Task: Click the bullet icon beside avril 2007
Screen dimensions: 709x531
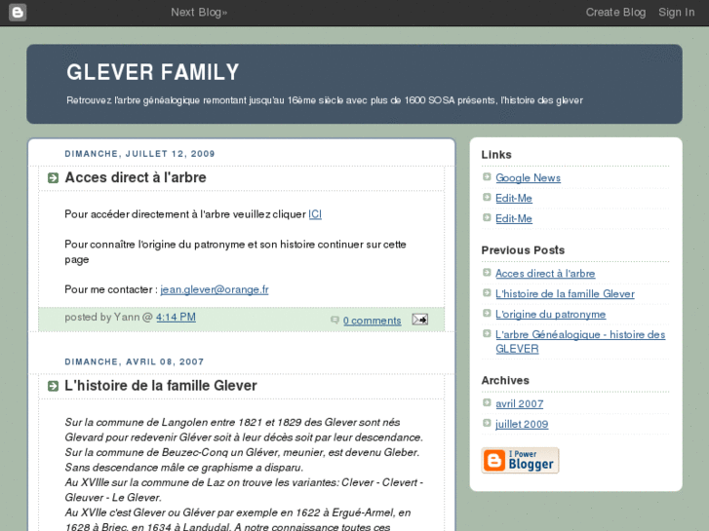Action: pos(487,402)
